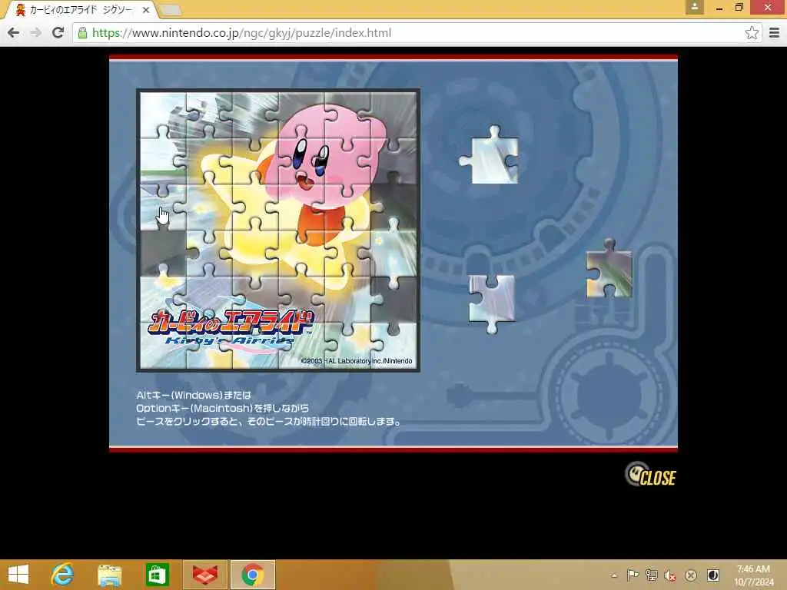The width and height of the screenshot is (787, 590).
Task: Close the Kirby jigsaw browser tab
Action: pos(145,10)
